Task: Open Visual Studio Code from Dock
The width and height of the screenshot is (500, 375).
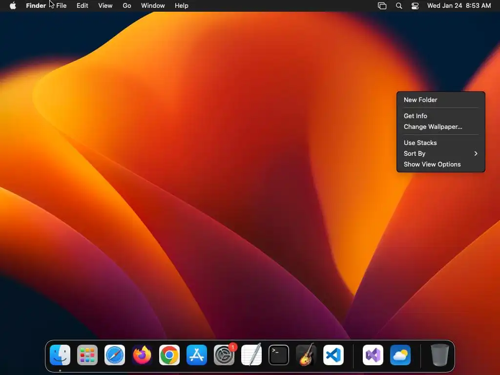Action: coord(333,355)
